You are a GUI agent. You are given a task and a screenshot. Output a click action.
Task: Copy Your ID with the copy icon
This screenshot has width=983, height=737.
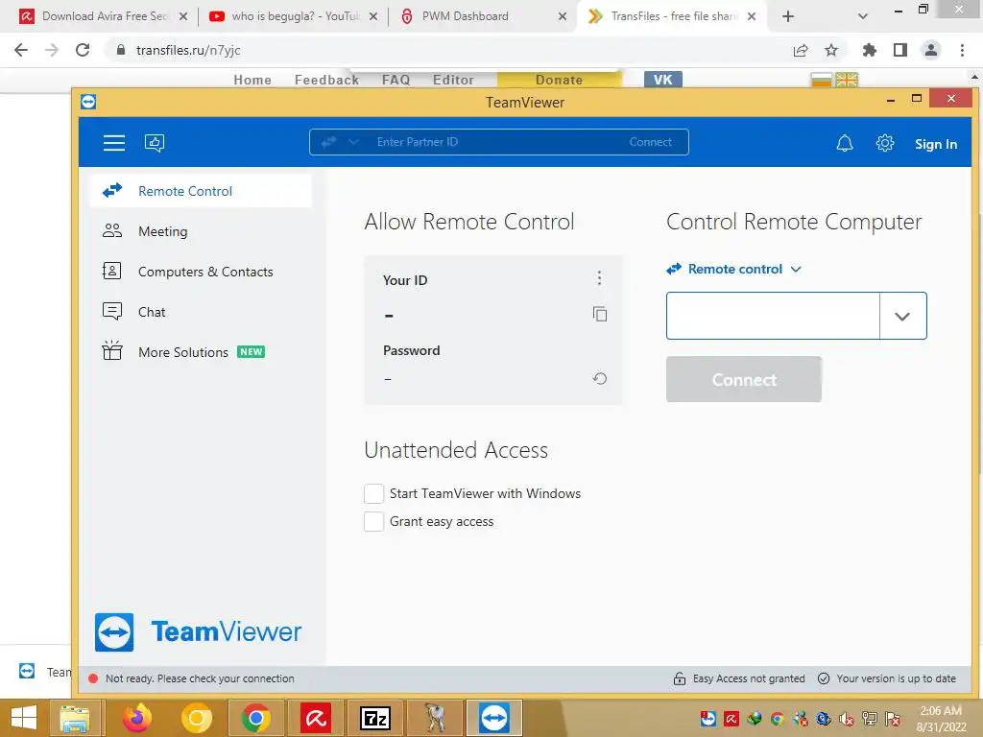click(600, 314)
